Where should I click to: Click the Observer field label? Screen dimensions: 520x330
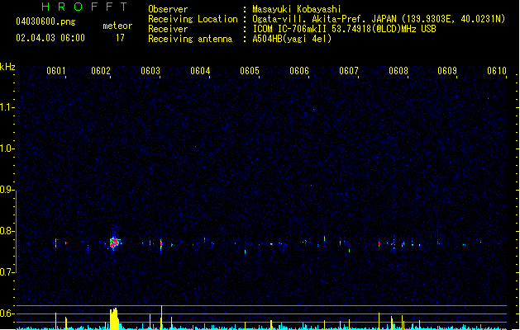(168, 9)
